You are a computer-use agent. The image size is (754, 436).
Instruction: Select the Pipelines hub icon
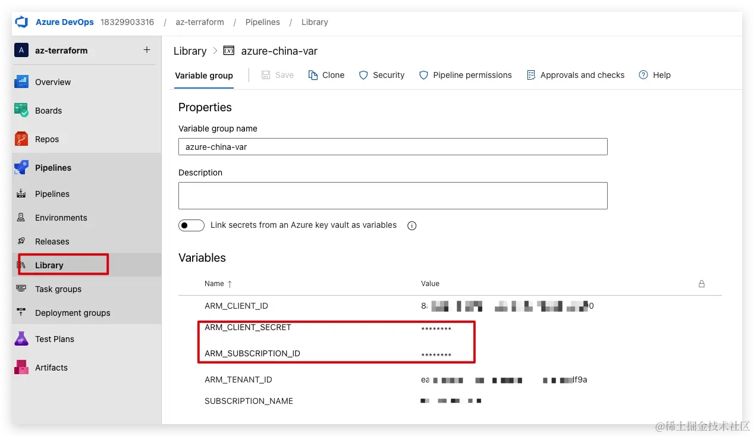[21, 168]
